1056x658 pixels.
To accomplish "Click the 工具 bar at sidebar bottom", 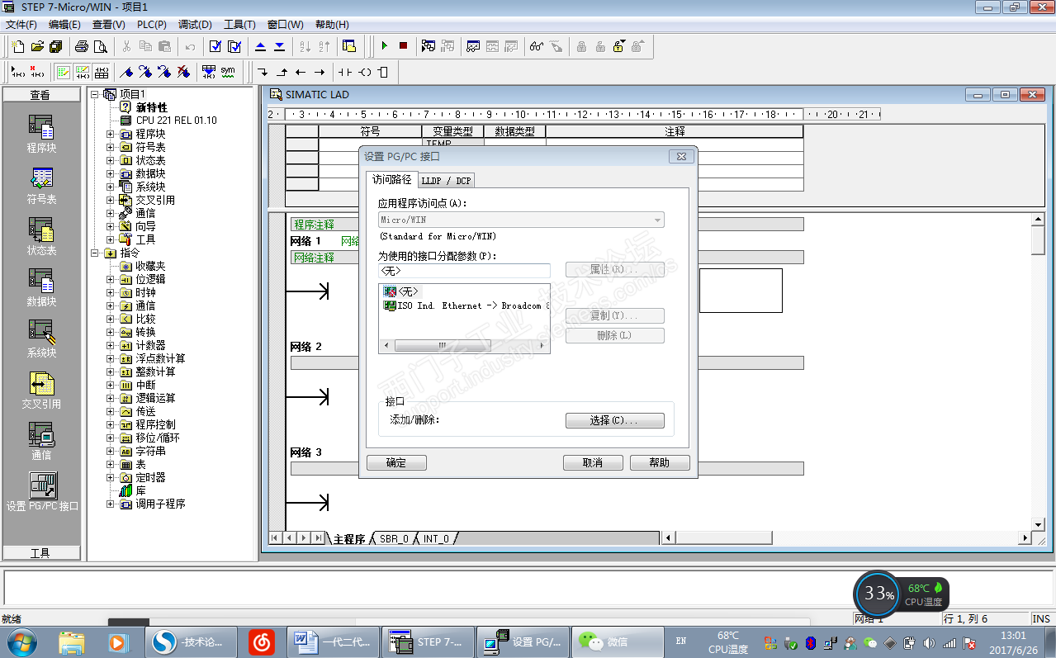I will [x=41, y=553].
